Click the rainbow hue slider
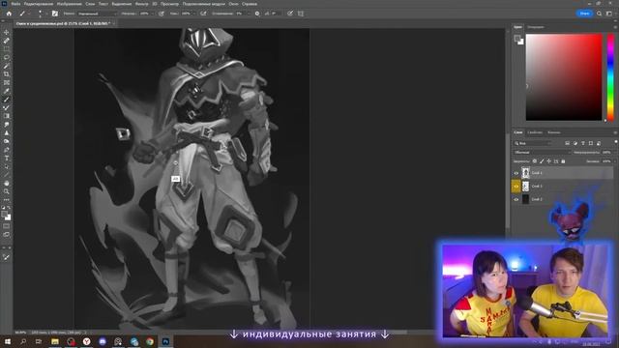Viewport: 619px width, 348px height. pos(610,77)
